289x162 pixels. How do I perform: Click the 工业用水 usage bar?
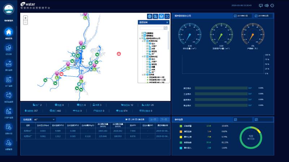click(x=221, y=94)
